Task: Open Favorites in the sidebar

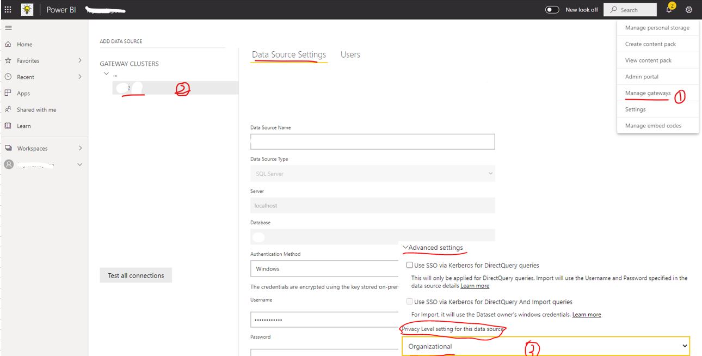Action: tap(27, 60)
